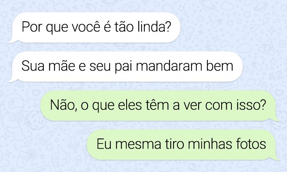Click the ringed planet doodle at top left
Screen dimensions: 287x172
17,7
